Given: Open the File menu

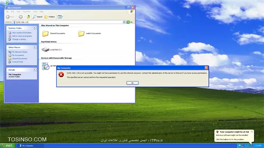Looking at the screenshot, I should (x=7, y=12).
